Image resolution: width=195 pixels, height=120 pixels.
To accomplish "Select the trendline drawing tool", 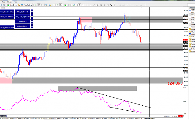I will click(94, 5).
